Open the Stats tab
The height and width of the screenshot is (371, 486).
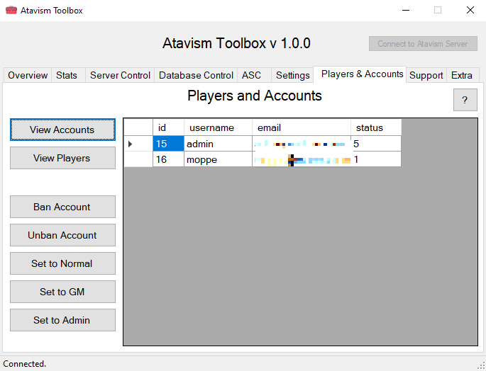pyautogui.click(x=67, y=75)
